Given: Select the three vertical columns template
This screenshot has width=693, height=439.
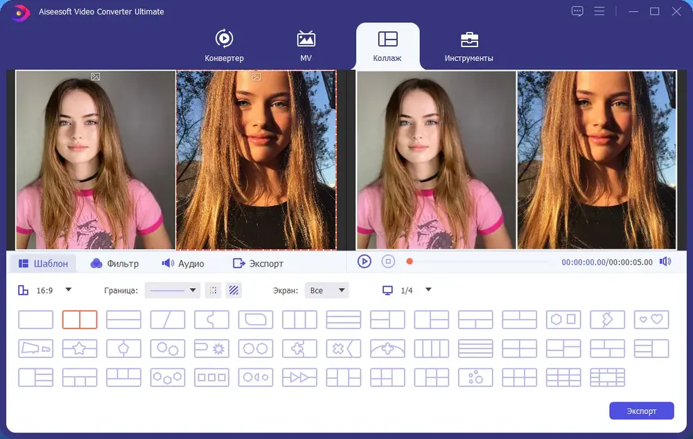Looking at the screenshot, I should pos(299,319).
